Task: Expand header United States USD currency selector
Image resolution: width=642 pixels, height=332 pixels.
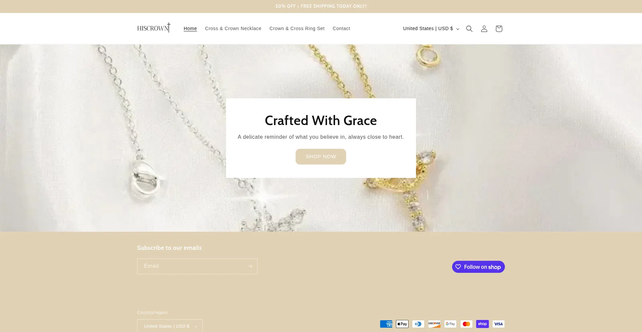Action: pyautogui.click(x=431, y=29)
